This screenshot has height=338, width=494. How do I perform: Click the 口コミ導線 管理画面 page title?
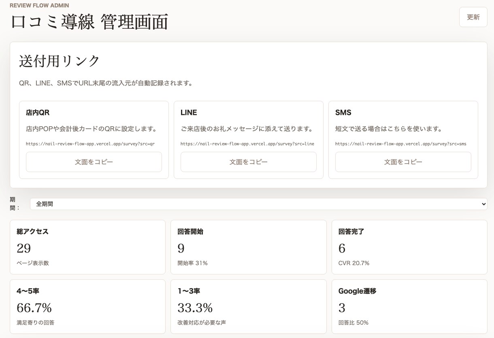click(89, 22)
